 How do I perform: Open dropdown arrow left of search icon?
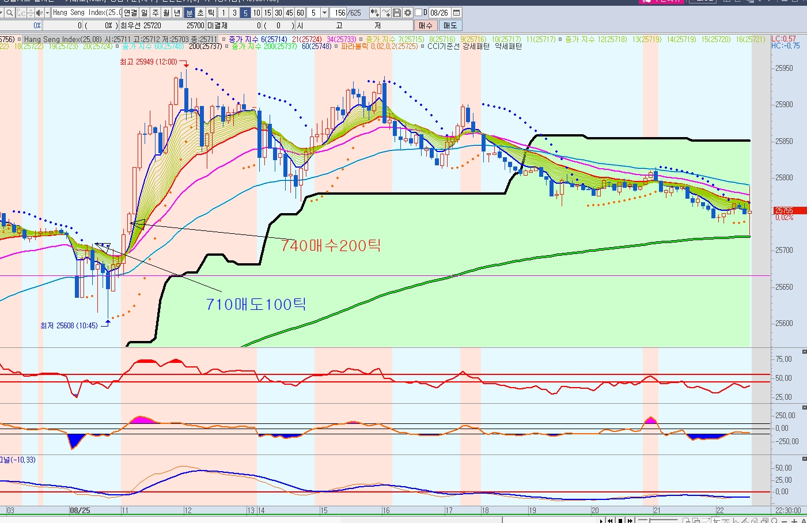tap(2, 13)
